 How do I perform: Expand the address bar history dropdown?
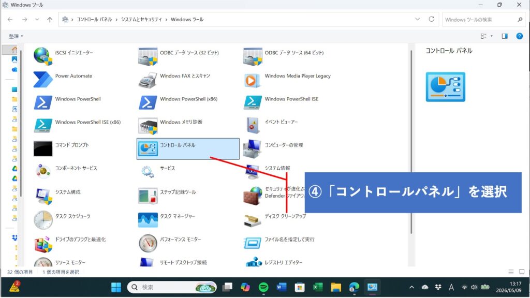[x=418, y=19]
